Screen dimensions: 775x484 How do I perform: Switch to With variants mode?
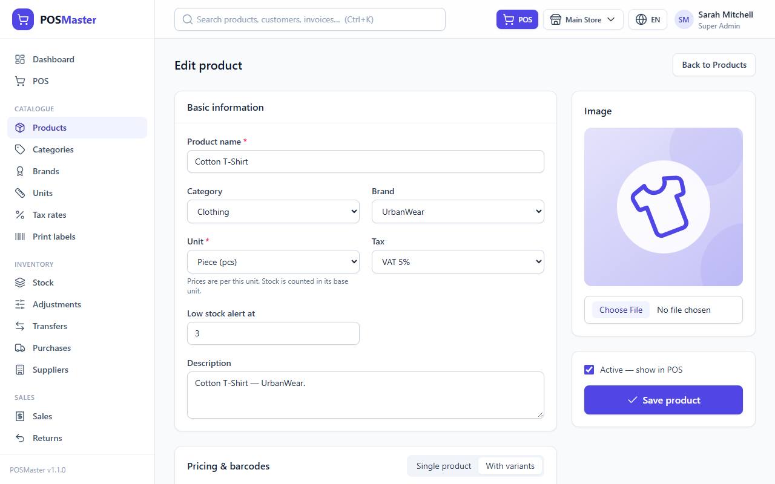[x=510, y=466]
